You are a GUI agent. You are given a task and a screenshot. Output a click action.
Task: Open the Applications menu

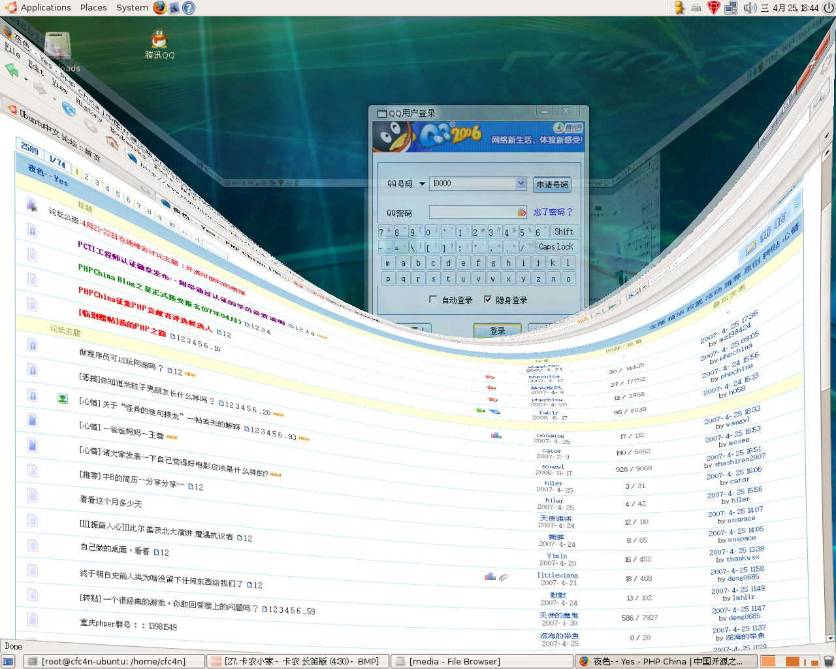click(46, 8)
